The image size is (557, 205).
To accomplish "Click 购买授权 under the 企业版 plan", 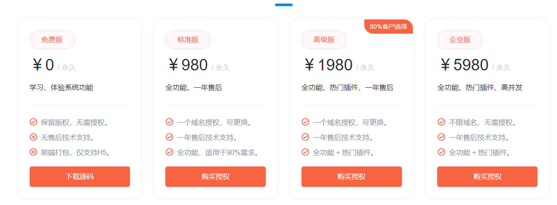I will [x=487, y=177].
